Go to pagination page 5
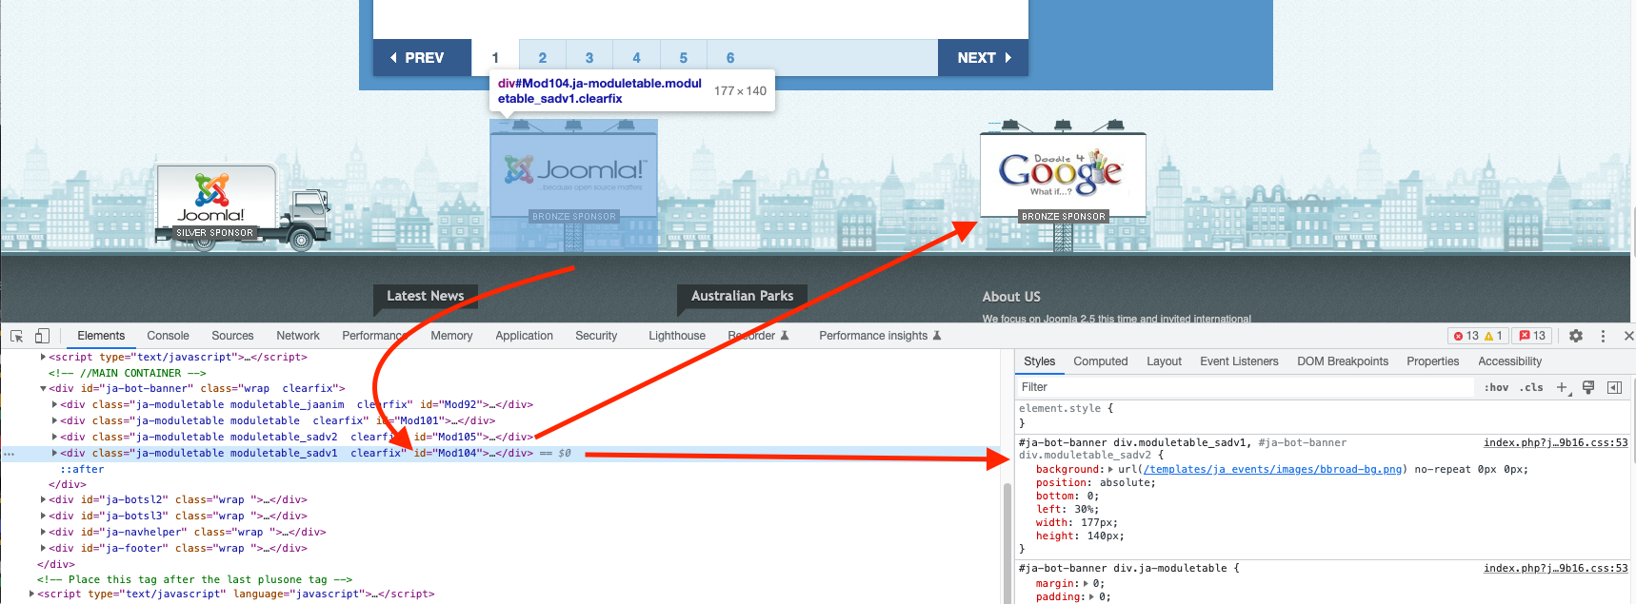Viewport: 1636px width, 604px height. click(x=683, y=58)
